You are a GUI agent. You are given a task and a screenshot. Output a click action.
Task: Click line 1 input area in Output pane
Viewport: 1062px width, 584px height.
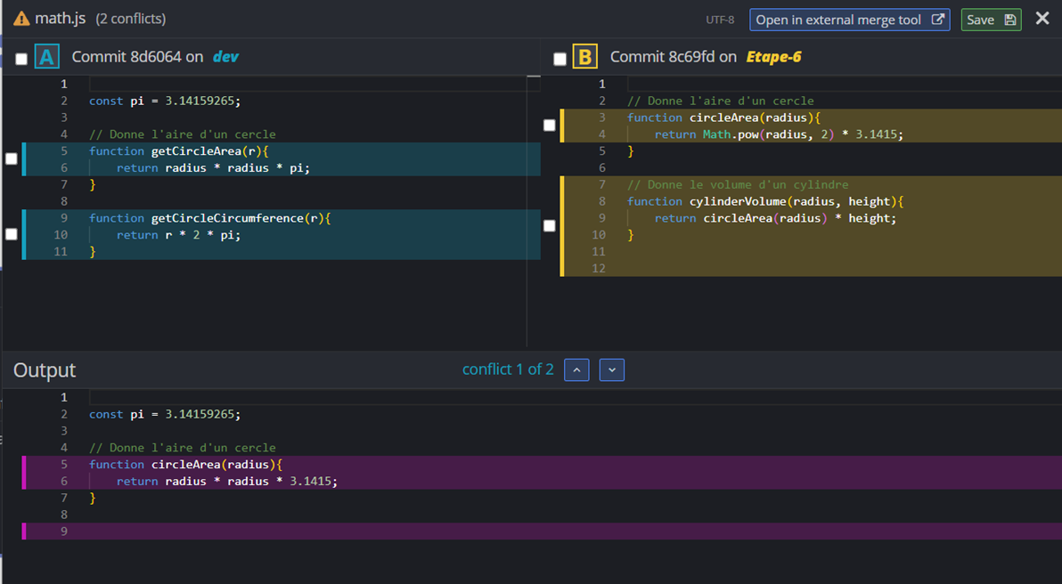click(575, 397)
